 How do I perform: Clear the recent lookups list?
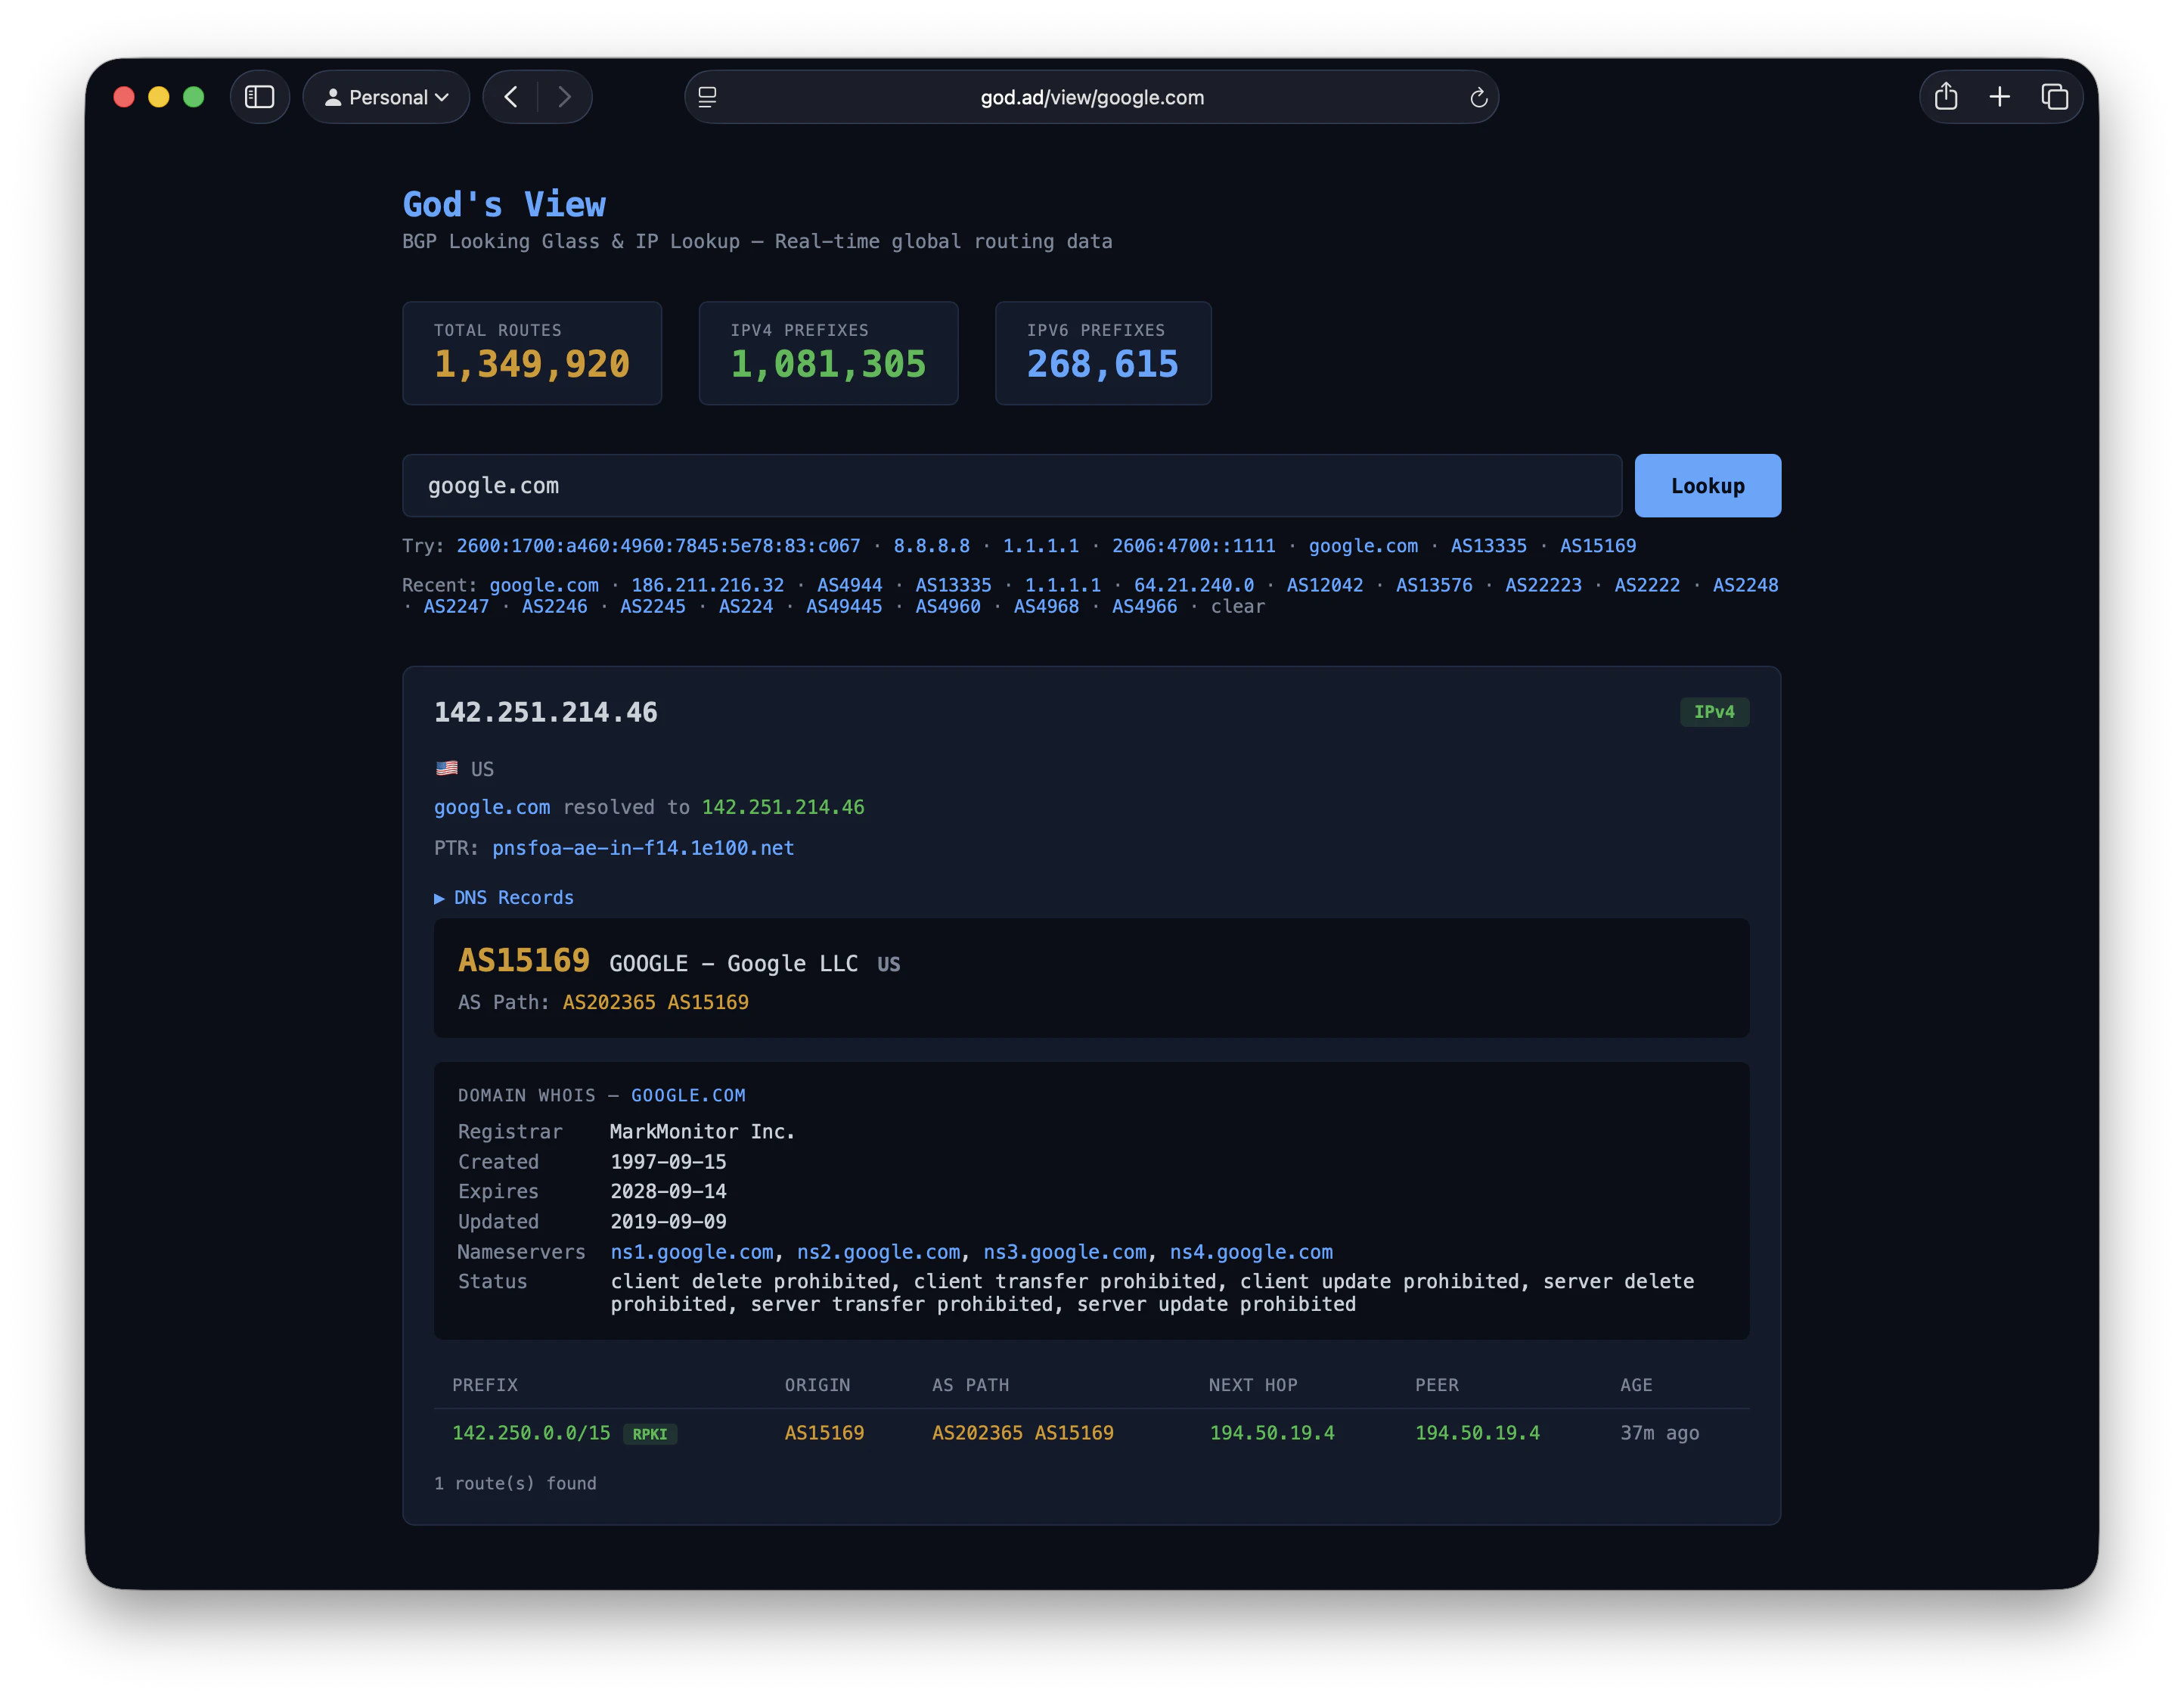pos(1237,607)
